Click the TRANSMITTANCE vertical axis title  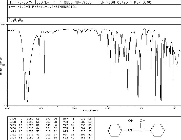[1, 65]
